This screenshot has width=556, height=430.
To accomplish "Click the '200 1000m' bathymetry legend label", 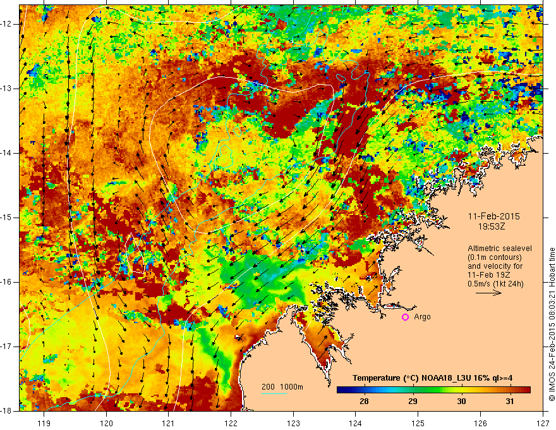I will coord(282,387).
